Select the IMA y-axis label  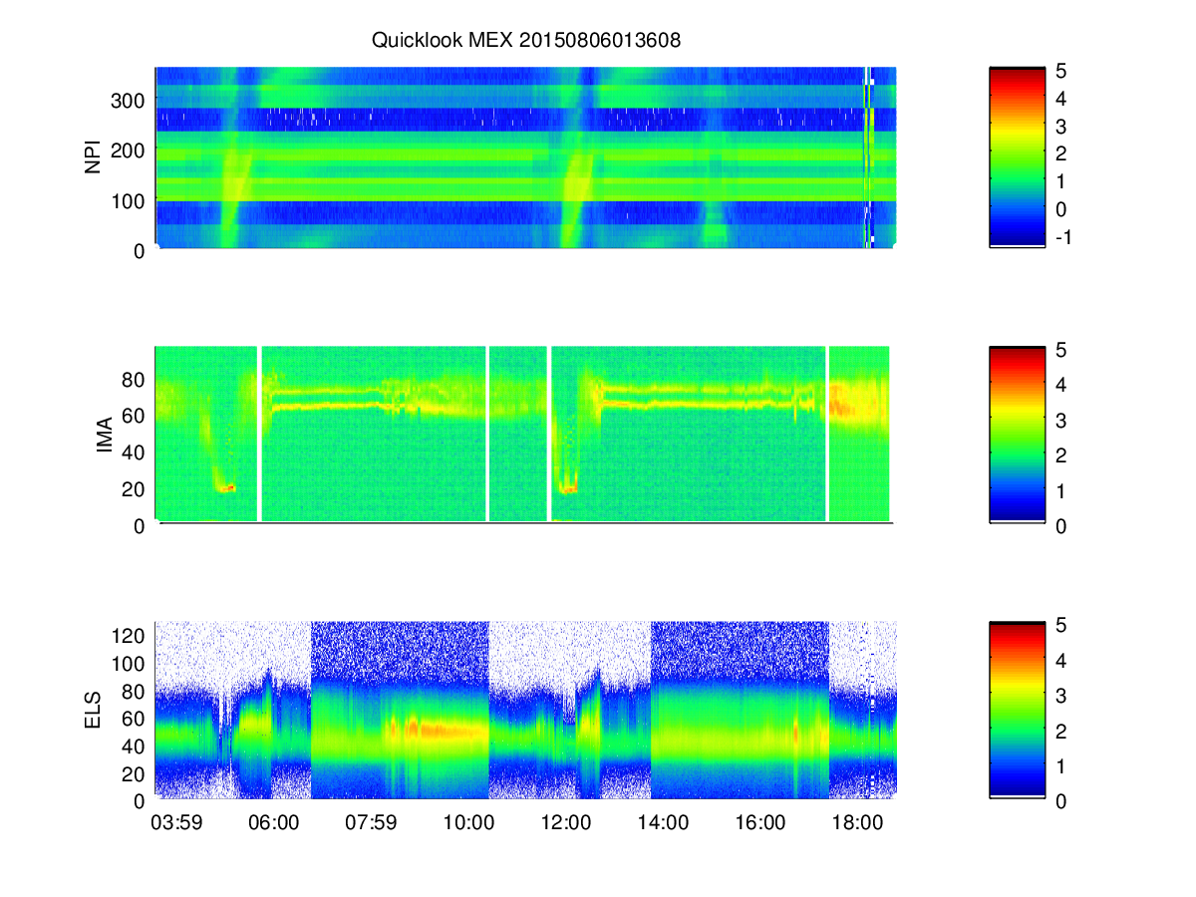click(x=104, y=437)
